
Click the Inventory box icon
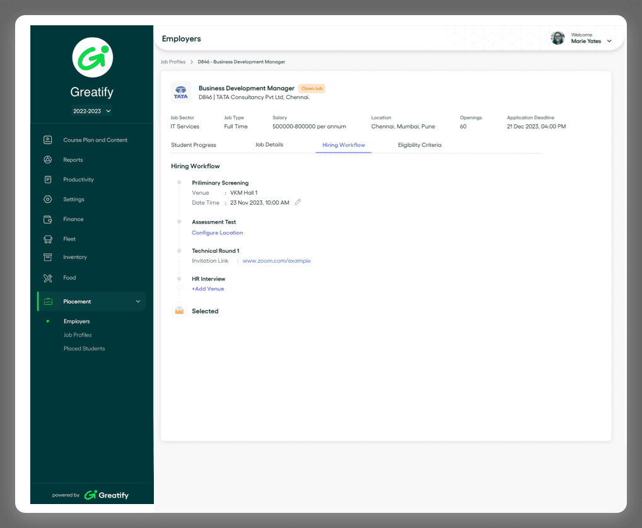(x=48, y=257)
